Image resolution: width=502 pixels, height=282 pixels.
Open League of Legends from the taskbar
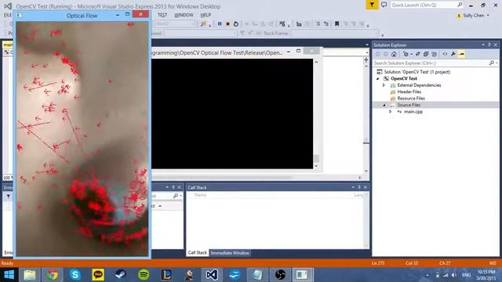pos(166,275)
